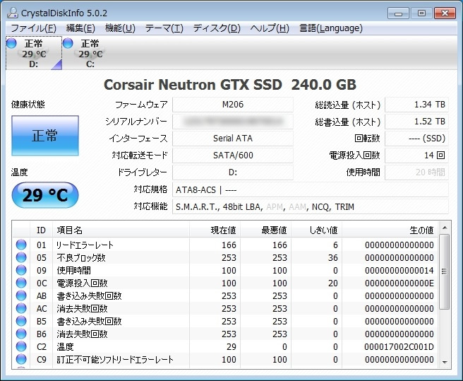Click the しきい値 column header
The width and height of the screenshot is (463, 381).
316,230
